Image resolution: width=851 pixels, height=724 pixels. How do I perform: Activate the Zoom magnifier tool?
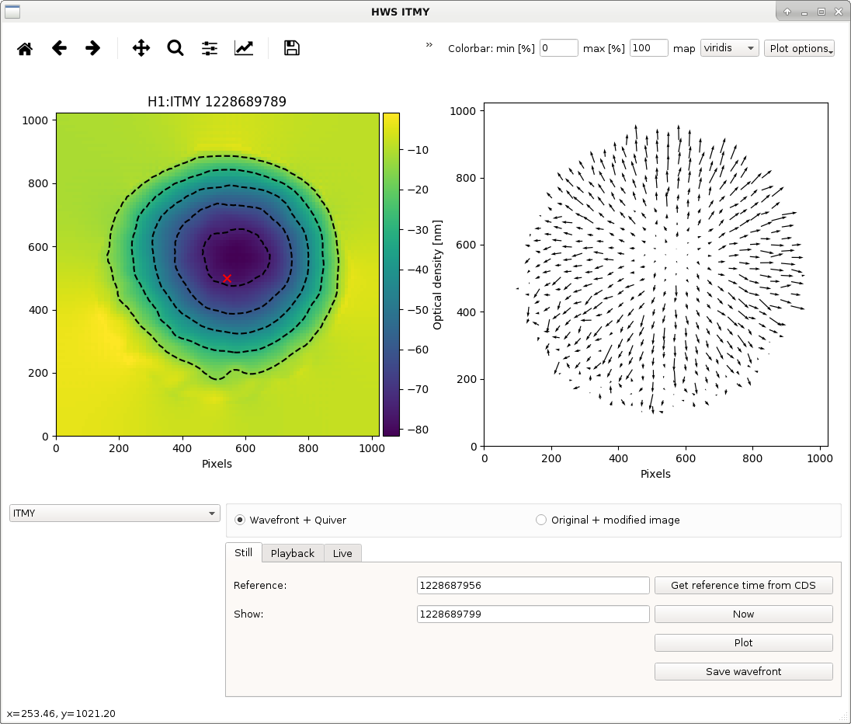[x=175, y=48]
